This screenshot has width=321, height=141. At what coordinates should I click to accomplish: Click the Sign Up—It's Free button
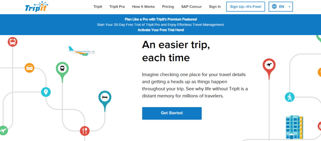point(246,7)
